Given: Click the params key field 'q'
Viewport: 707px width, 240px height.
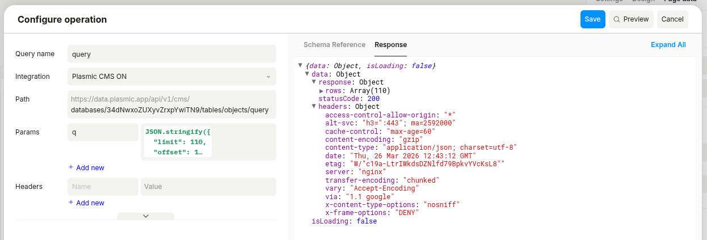Looking at the screenshot, I should (x=103, y=132).
